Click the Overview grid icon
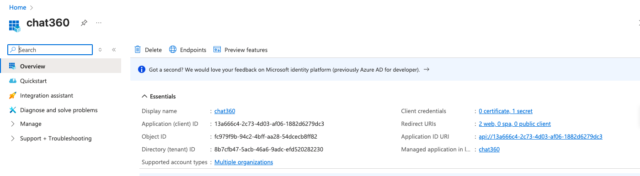The width and height of the screenshot is (640, 176). pos(12,66)
